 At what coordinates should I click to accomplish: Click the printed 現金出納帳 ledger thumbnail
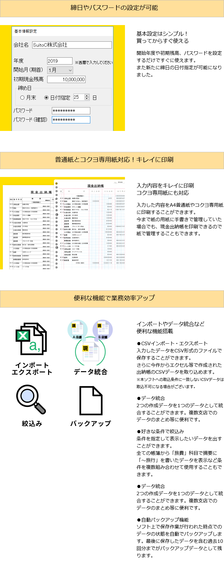click(62, 223)
